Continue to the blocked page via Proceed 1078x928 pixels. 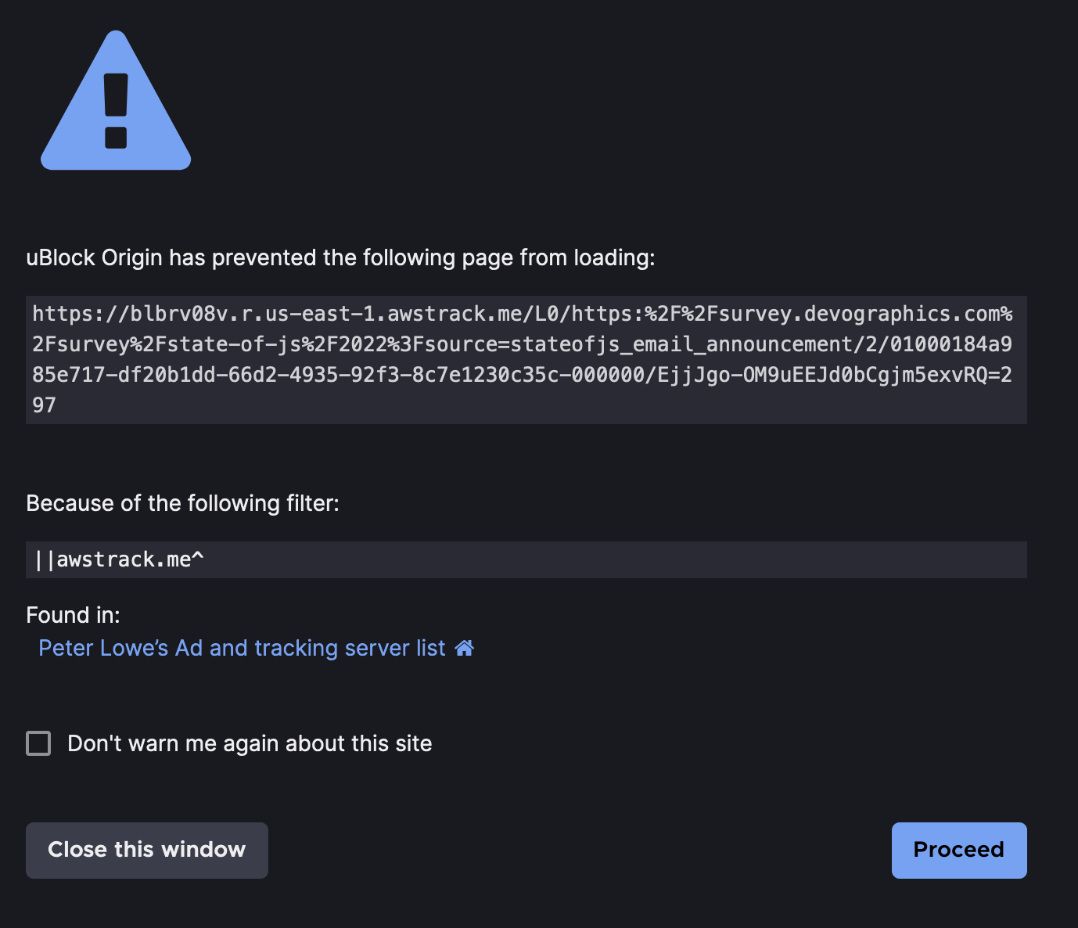(x=958, y=850)
